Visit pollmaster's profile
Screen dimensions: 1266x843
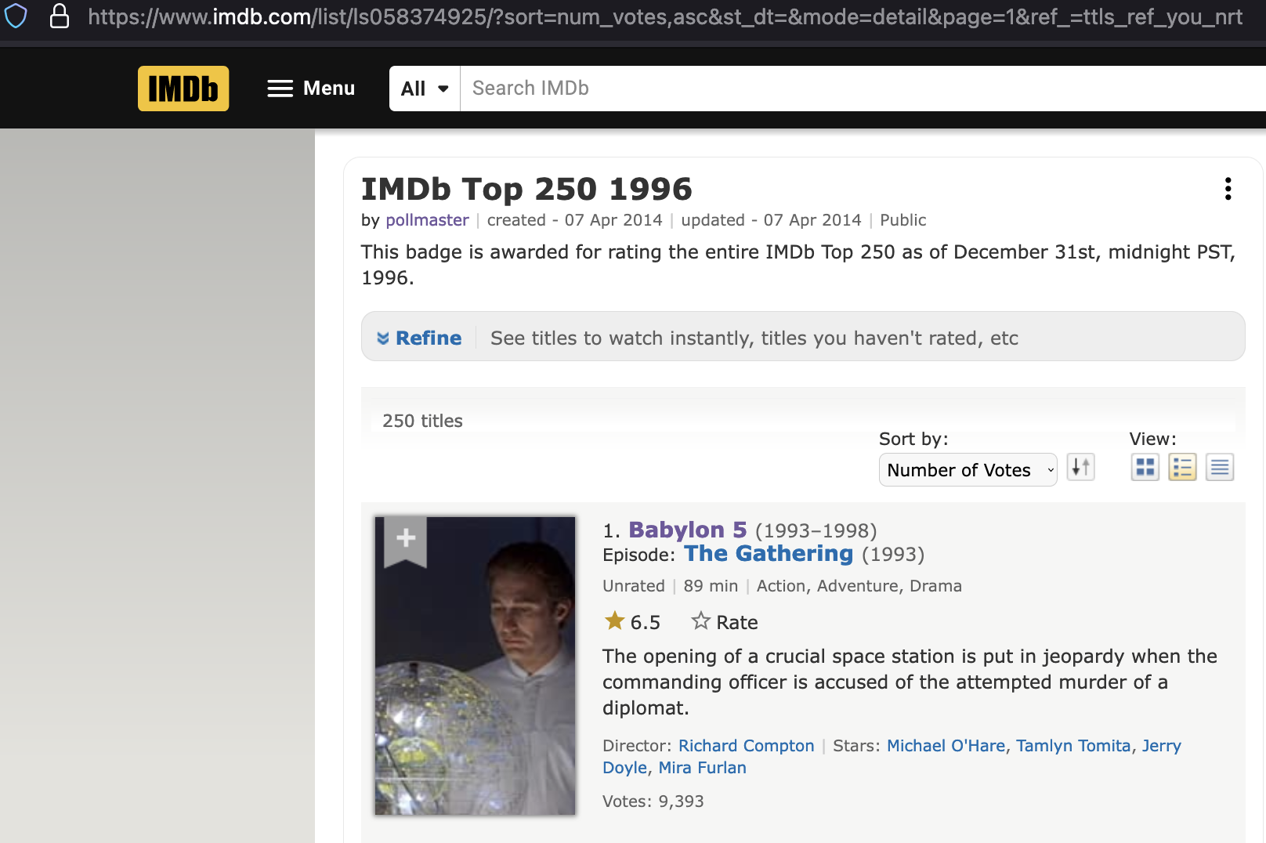(427, 220)
